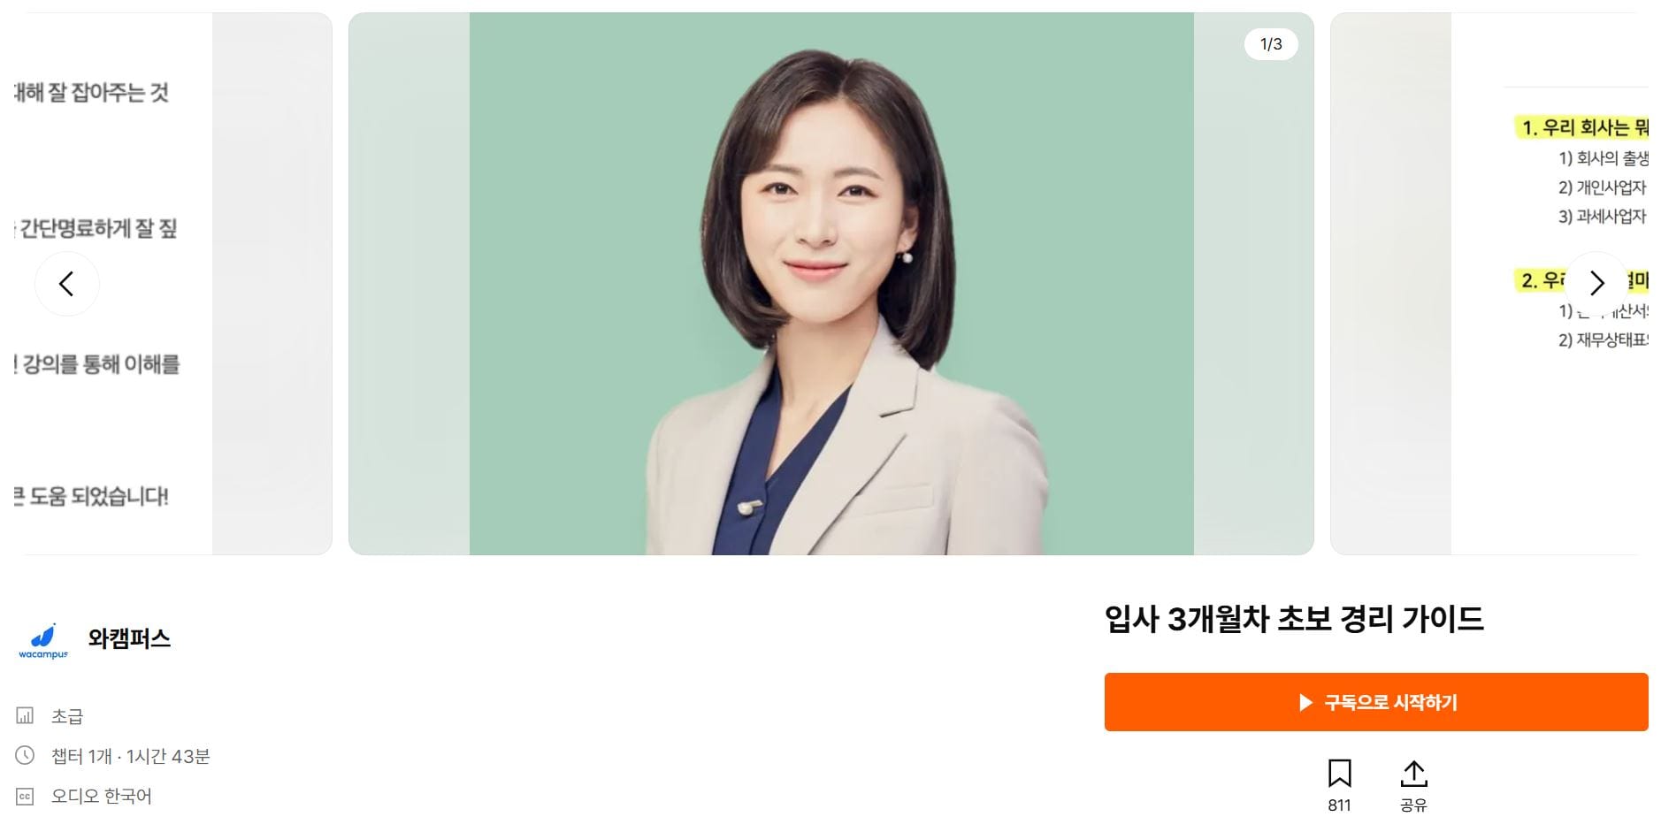The height and width of the screenshot is (832, 1661).
Task: Click the CC audio language icon
Action: (x=25, y=796)
